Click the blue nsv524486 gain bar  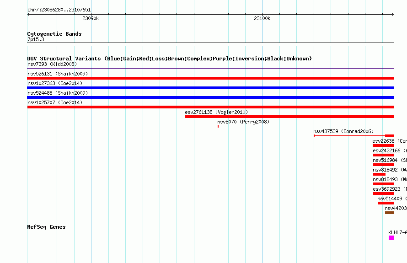210,97
